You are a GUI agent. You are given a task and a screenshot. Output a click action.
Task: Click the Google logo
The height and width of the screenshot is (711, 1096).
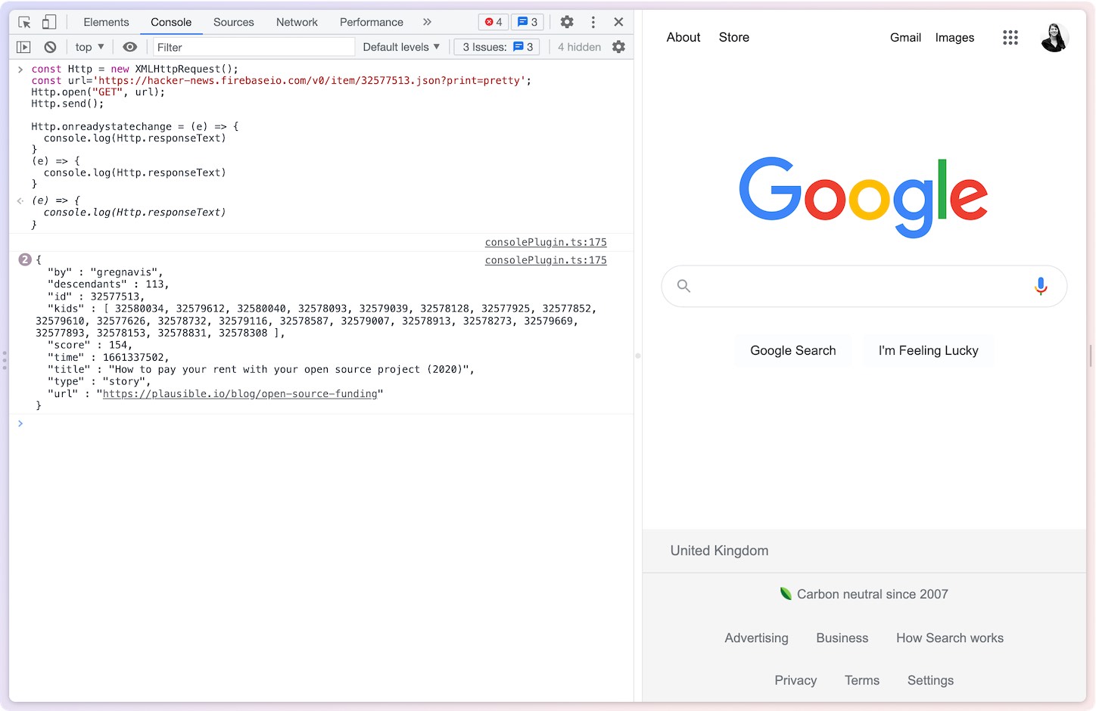tap(864, 197)
